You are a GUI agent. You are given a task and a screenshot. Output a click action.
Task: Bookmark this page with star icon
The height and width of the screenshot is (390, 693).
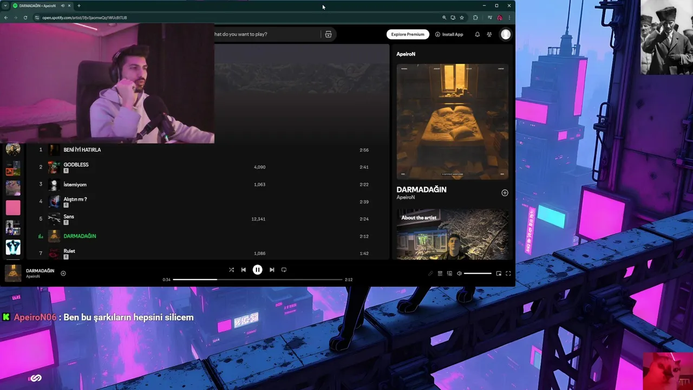click(x=461, y=17)
